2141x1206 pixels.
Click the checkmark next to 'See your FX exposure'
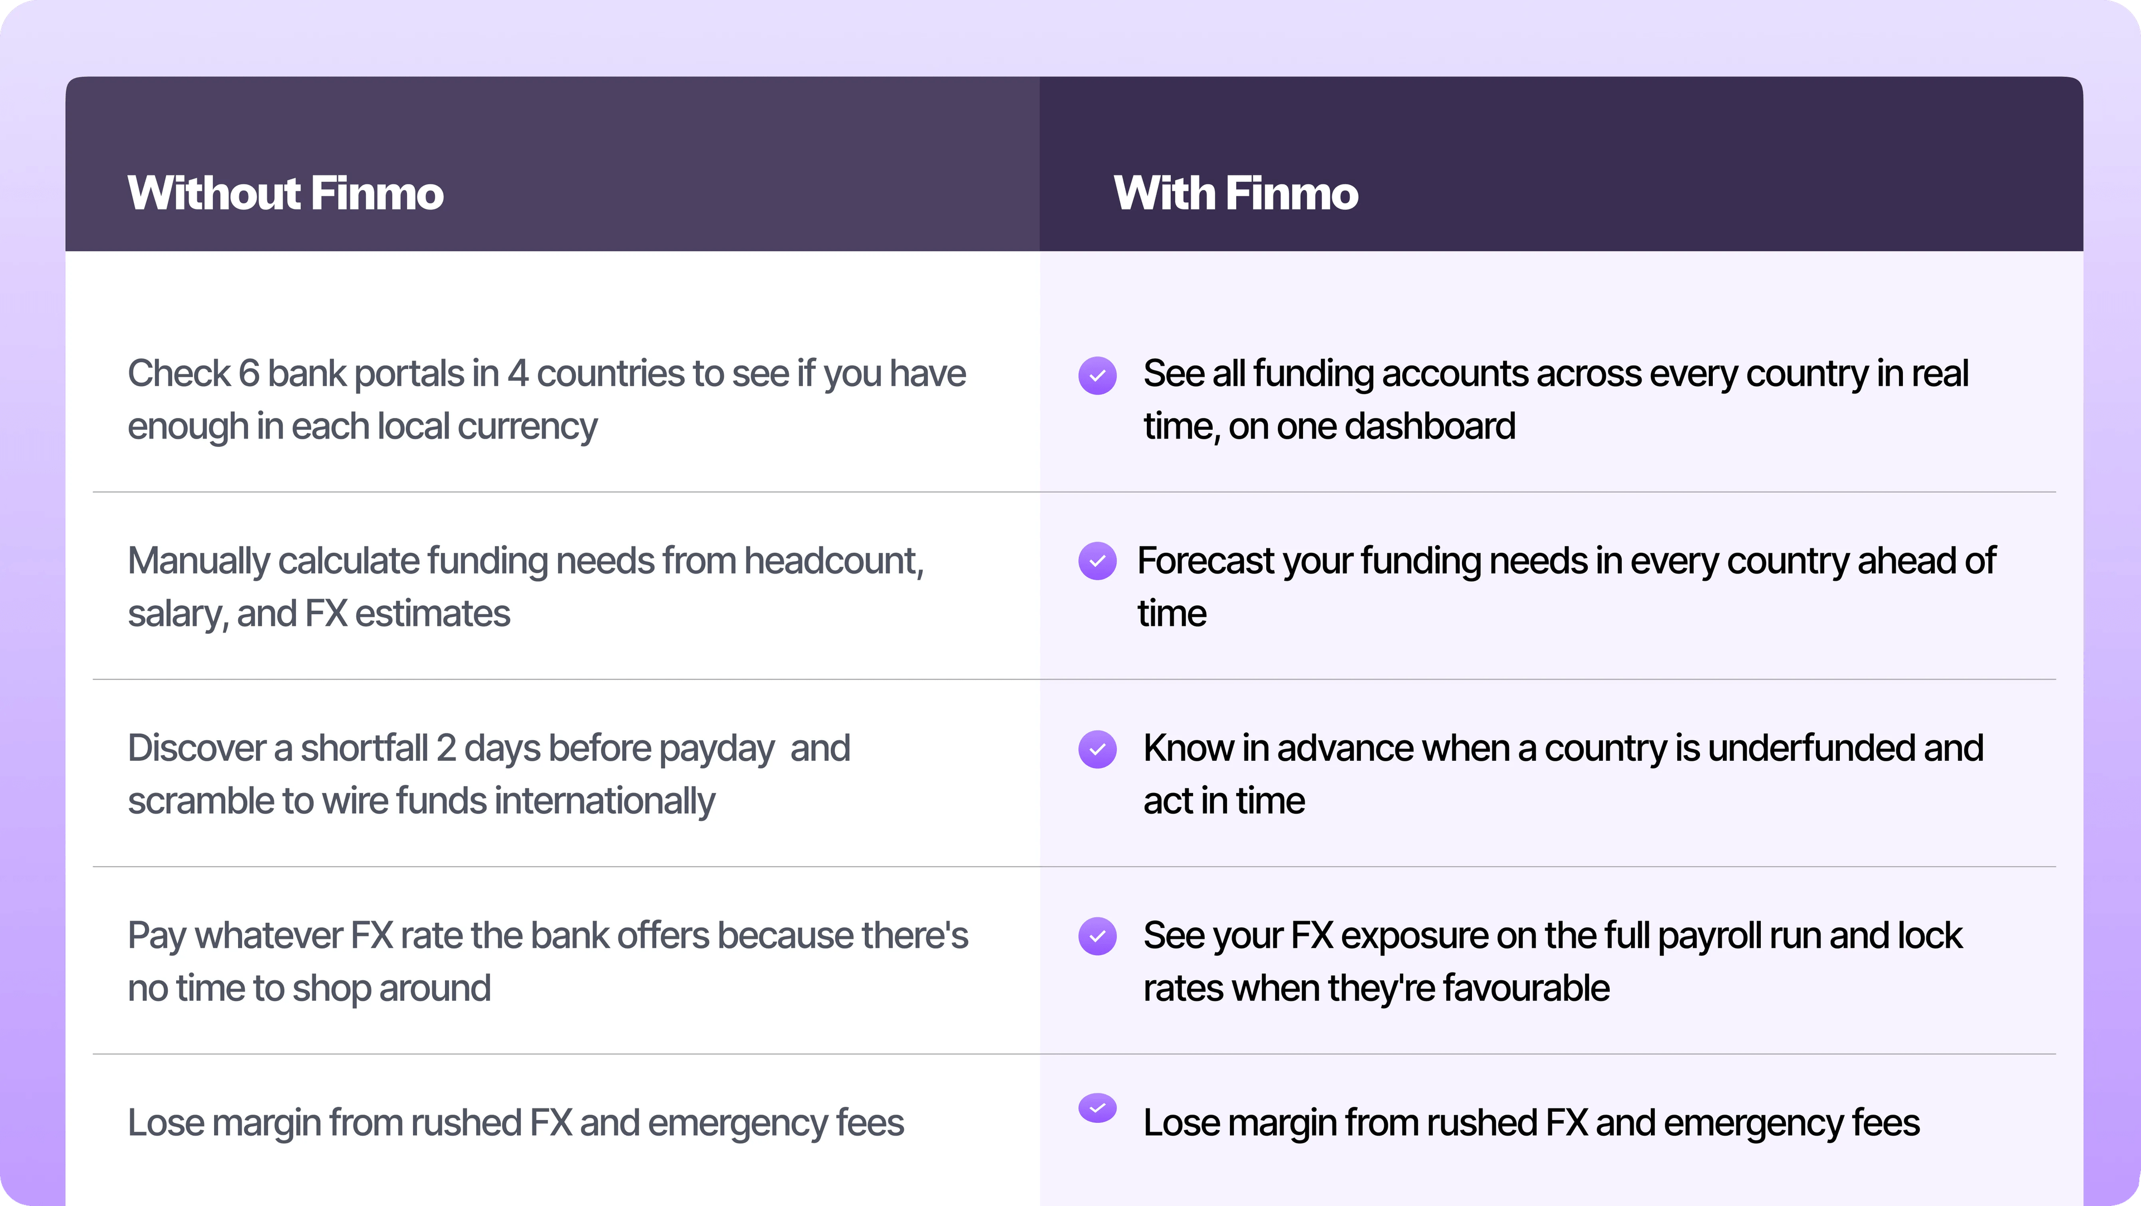click(x=1097, y=936)
